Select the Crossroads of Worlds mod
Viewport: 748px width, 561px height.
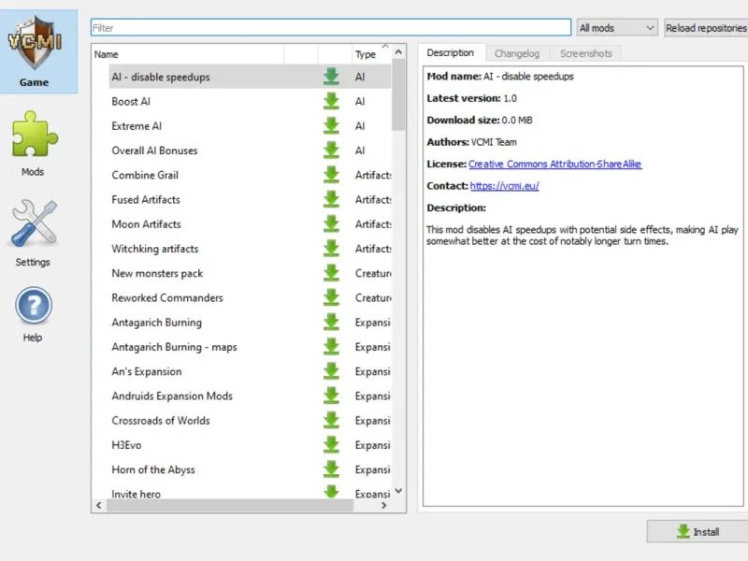(250, 421)
